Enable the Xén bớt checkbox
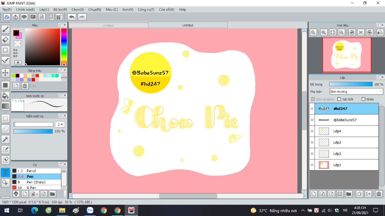385x216 pixels. [340, 99]
